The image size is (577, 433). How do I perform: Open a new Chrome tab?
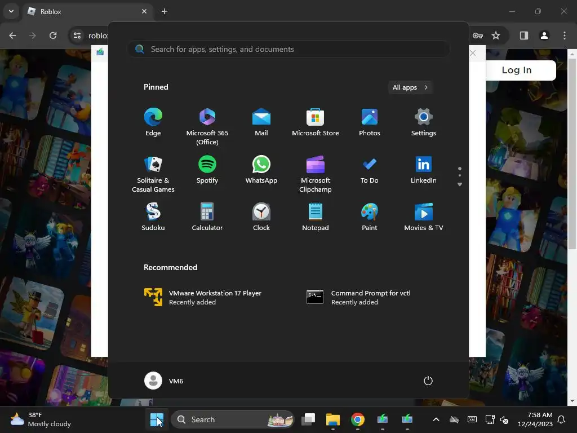click(165, 11)
